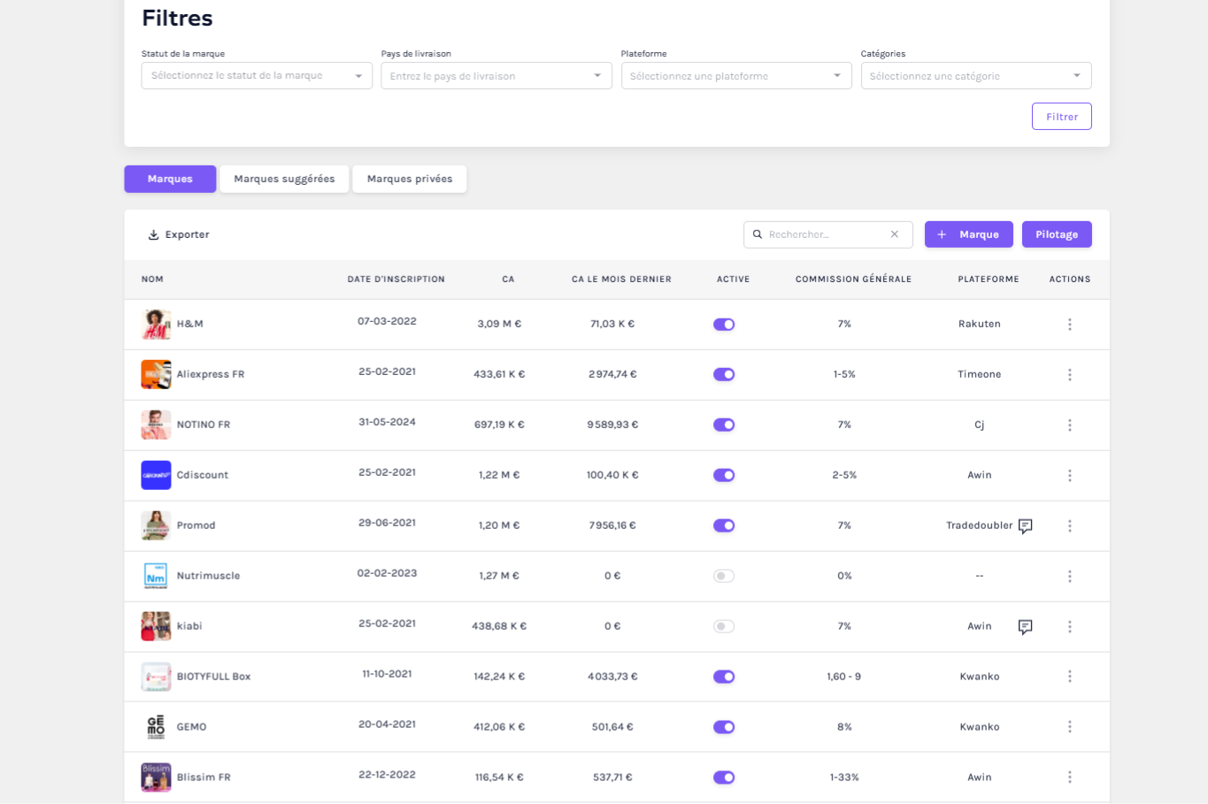Click the Rakuten platform cell
The height and width of the screenshot is (804, 1208).
(980, 324)
